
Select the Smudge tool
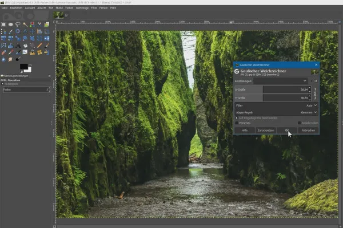10,59
